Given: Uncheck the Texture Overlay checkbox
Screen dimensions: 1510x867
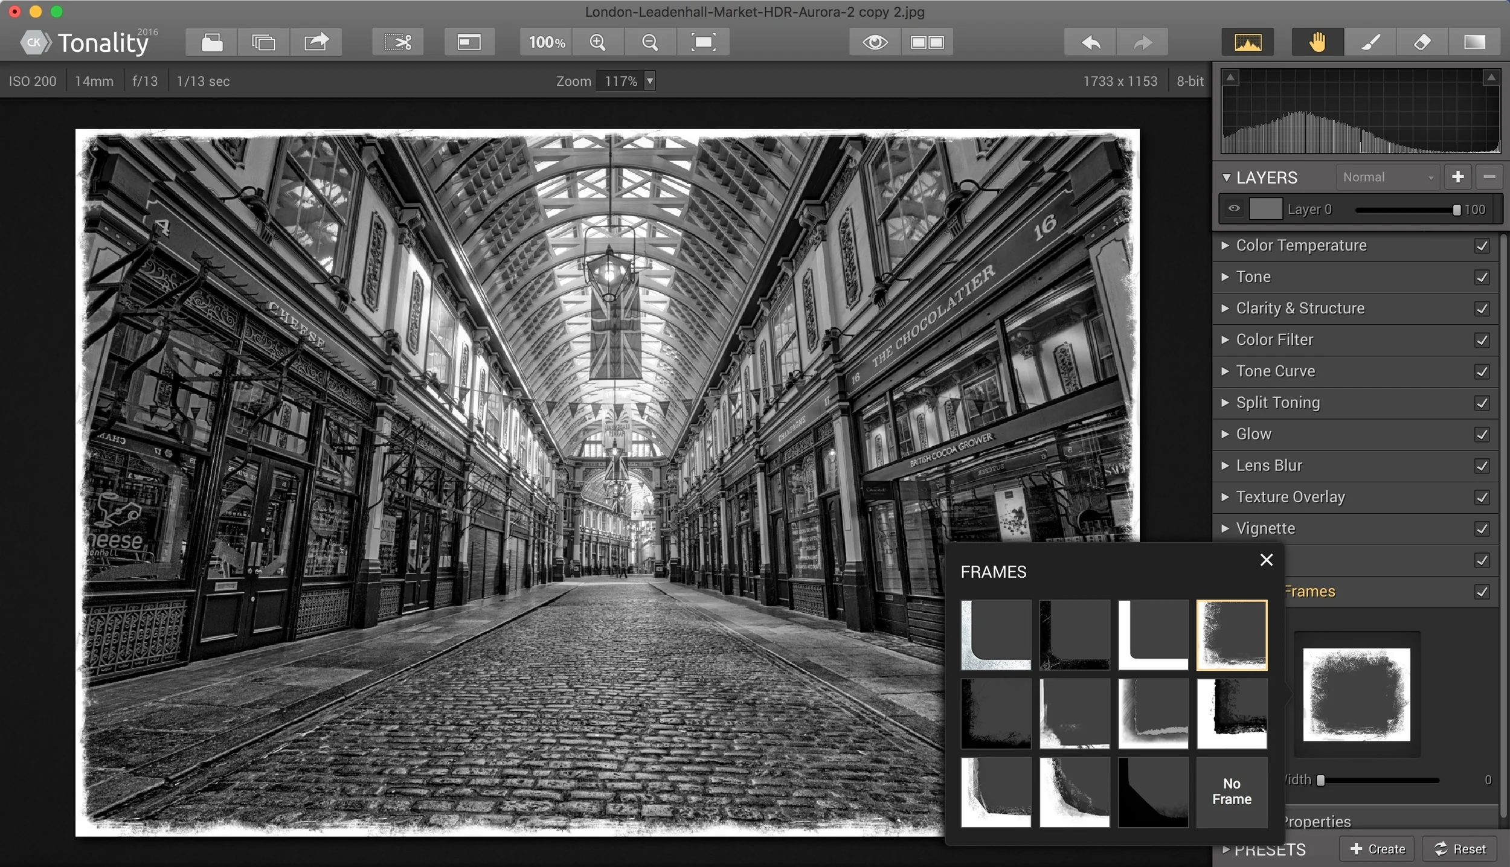Looking at the screenshot, I should coord(1482,497).
